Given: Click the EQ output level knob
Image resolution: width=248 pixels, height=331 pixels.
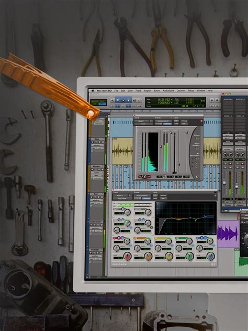Looking at the screenshot, I should click(x=148, y=212).
